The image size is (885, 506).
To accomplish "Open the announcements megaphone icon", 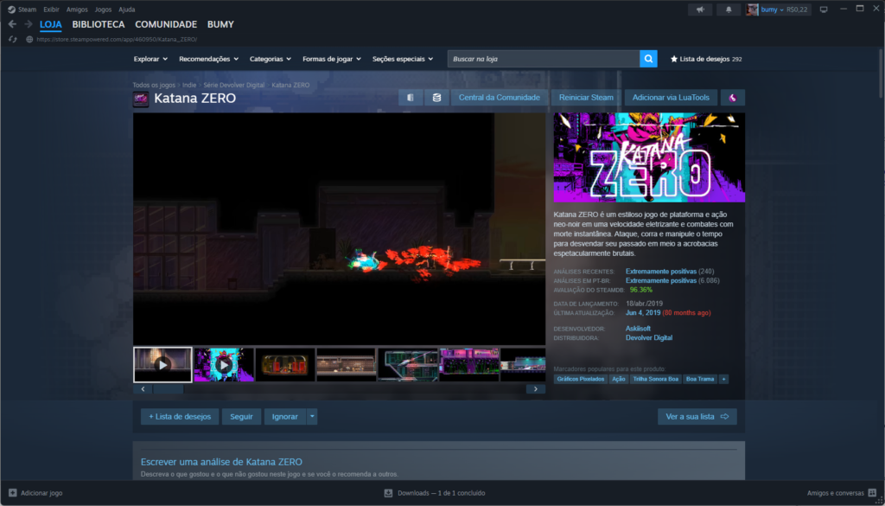I will [699, 10].
